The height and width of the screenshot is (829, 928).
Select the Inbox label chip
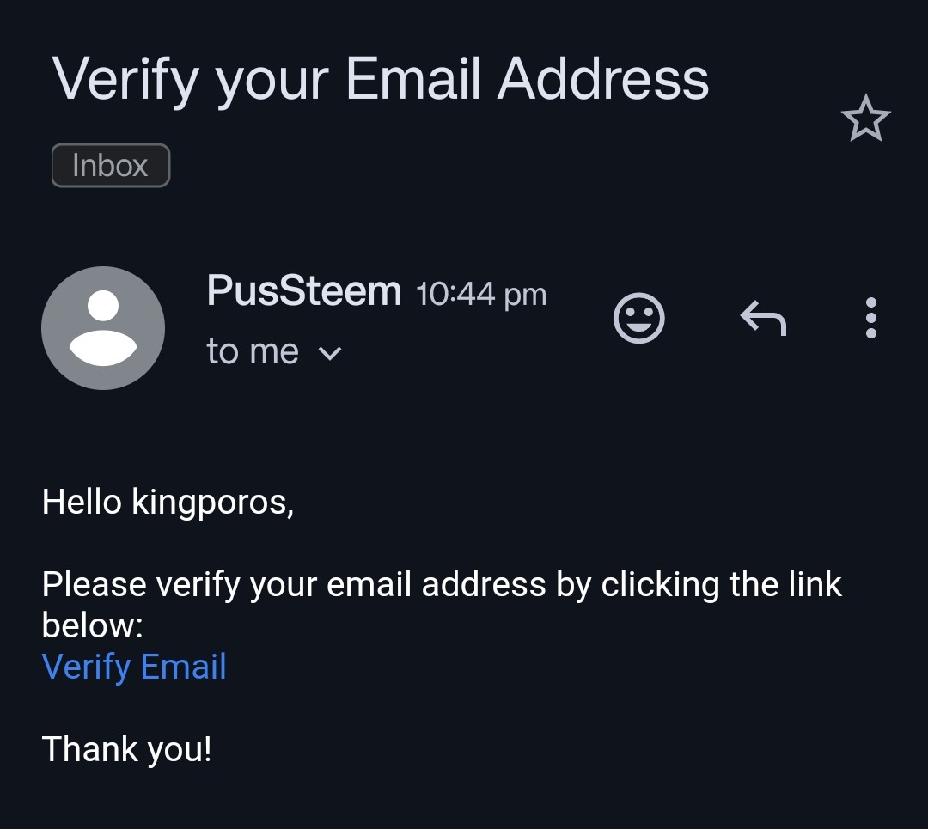tap(111, 165)
